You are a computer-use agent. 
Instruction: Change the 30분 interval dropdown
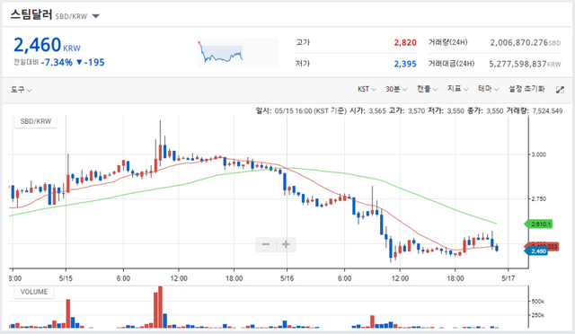(x=396, y=89)
